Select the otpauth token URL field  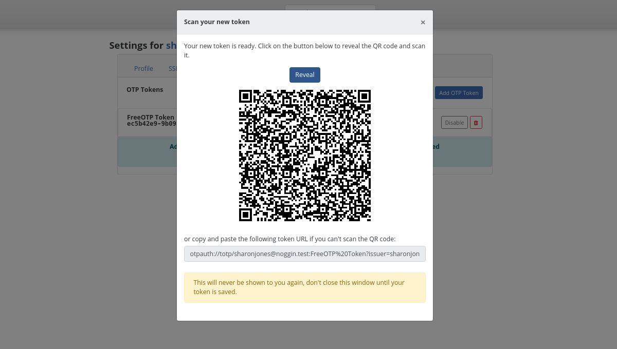(x=305, y=254)
